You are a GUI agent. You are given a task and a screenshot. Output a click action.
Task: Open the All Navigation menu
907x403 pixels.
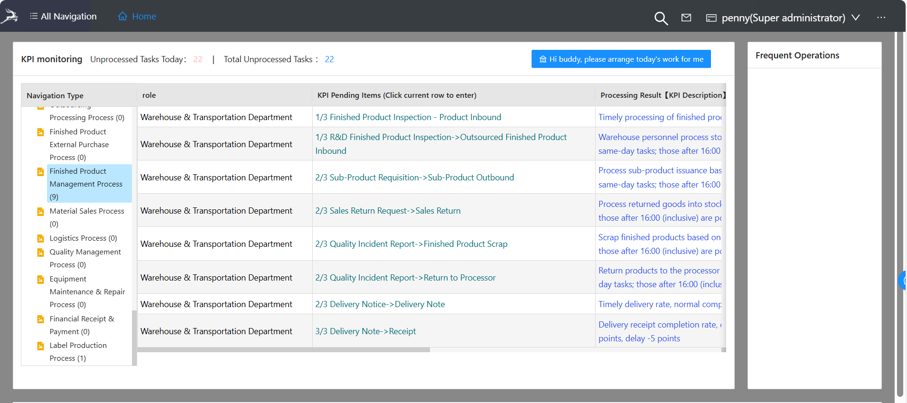pyautogui.click(x=63, y=17)
